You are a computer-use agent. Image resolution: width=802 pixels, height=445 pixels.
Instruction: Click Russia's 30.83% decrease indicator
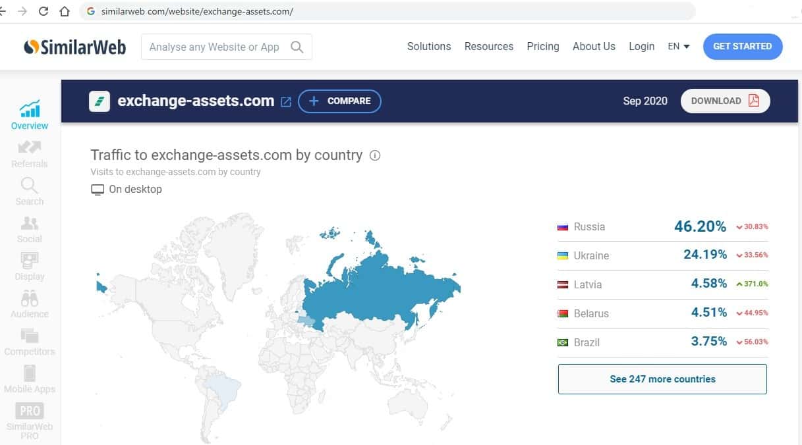coord(752,227)
